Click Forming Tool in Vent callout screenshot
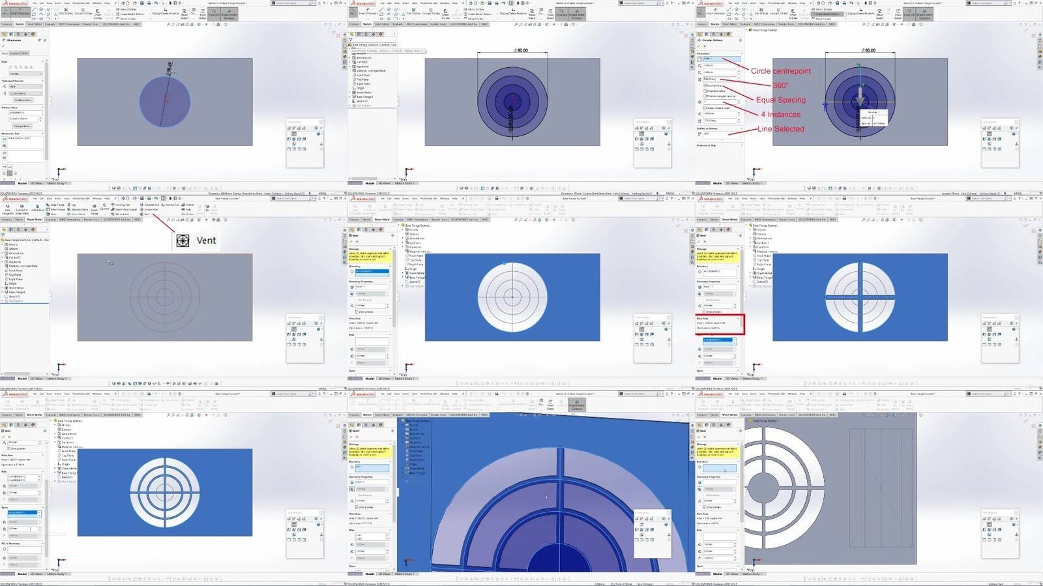Image resolution: width=1043 pixels, height=586 pixels. pos(121,205)
